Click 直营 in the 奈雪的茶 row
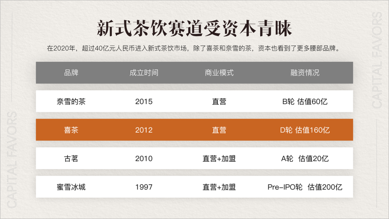 (x=219, y=102)
